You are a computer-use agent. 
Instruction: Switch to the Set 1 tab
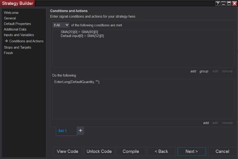[62, 131]
